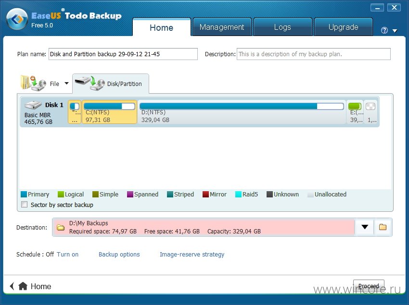Image resolution: width=409 pixels, height=305 pixels.
Task: Click the destination folder icon beside D:\My Backups
Action: (61, 227)
